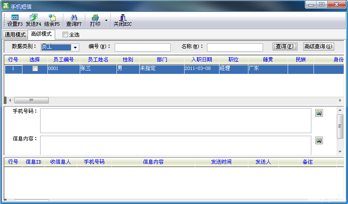This screenshot has height=204, width=348.
Task: Click the employee grid horizontal scrollbar thumb
Action: tap(31, 100)
